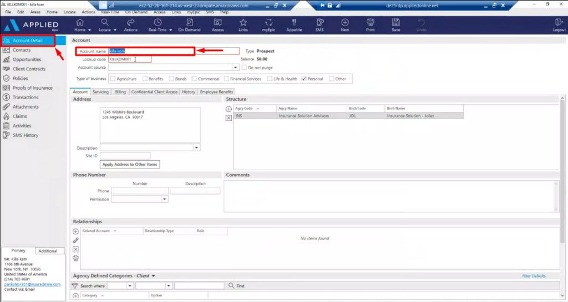Switch to the Servicing tab
Image resolution: width=568 pixels, height=302 pixels.
pyautogui.click(x=101, y=92)
